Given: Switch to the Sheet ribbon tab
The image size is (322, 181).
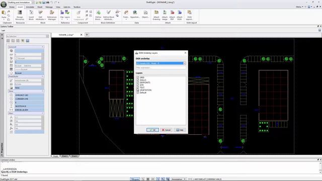Looking at the screenshot, I should point(40,7).
